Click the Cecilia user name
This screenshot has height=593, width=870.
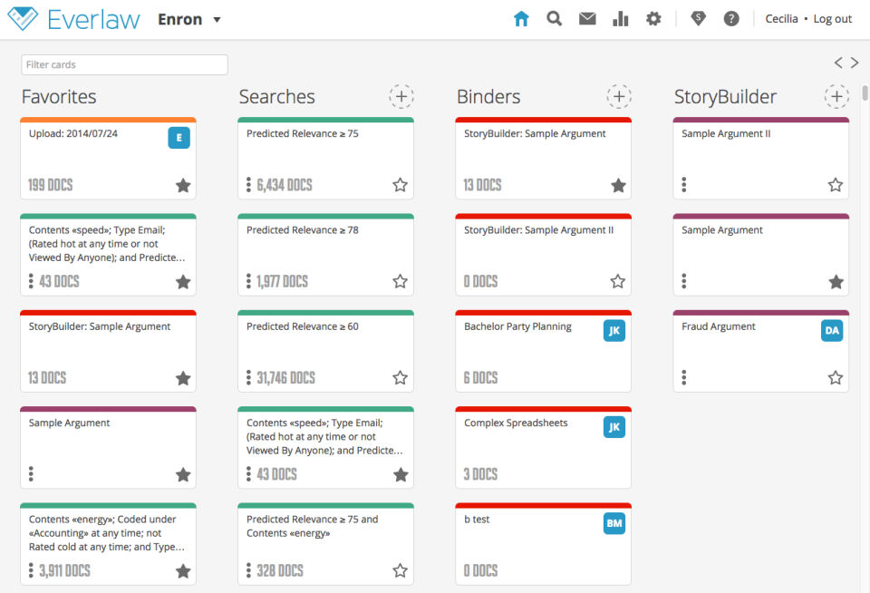pyautogui.click(x=781, y=19)
